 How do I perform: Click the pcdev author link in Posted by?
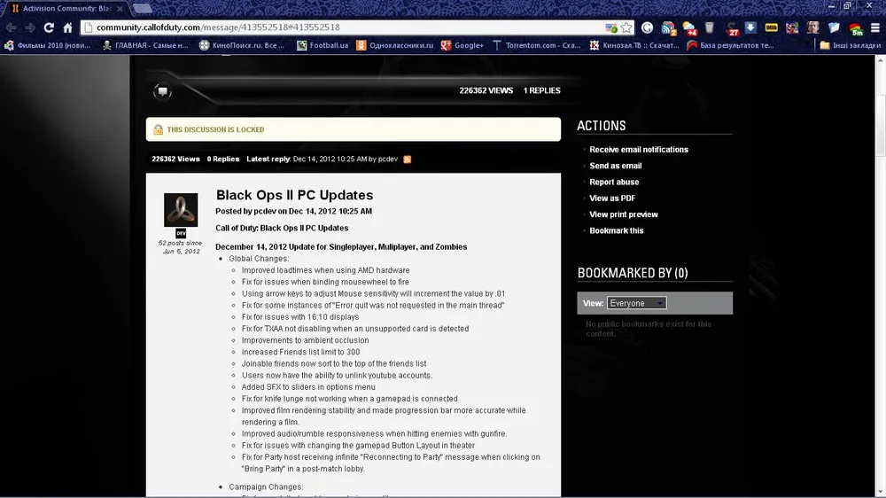click(264, 212)
